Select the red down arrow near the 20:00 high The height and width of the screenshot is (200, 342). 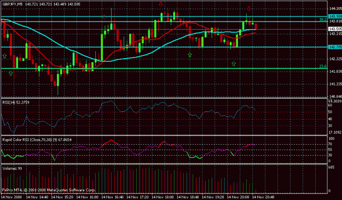(x=248, y=9)
